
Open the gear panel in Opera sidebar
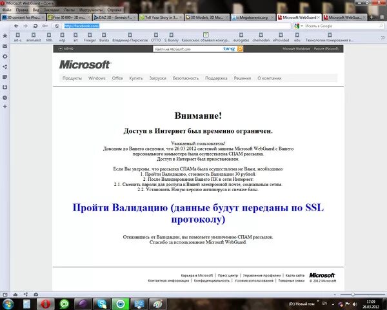5,56
